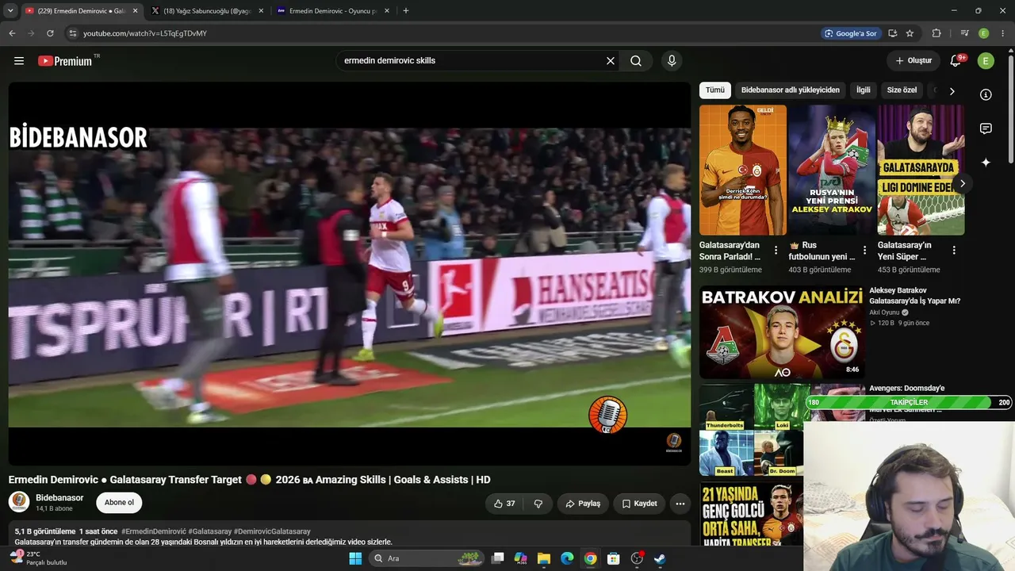Open the YouTube guide hamburger menu
Image resolution: width=1015 pixels, height=571 pixels.
click(x=19, y=61)
